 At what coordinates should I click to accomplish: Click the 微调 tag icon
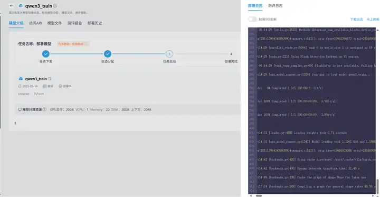pyautogui.click(x=45, y=86)
